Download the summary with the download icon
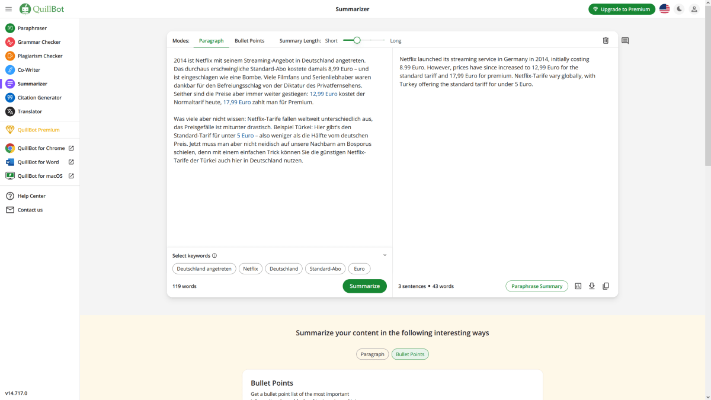711x400 pixels. pos(591,286)
